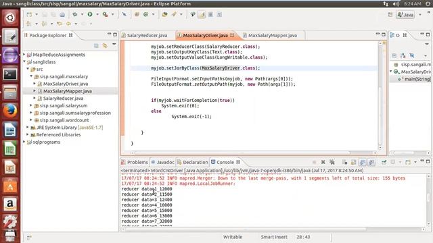Screen dimensions: 433x243
Task: Open Ubuntu Dash home button
Action: coord(10,18)
